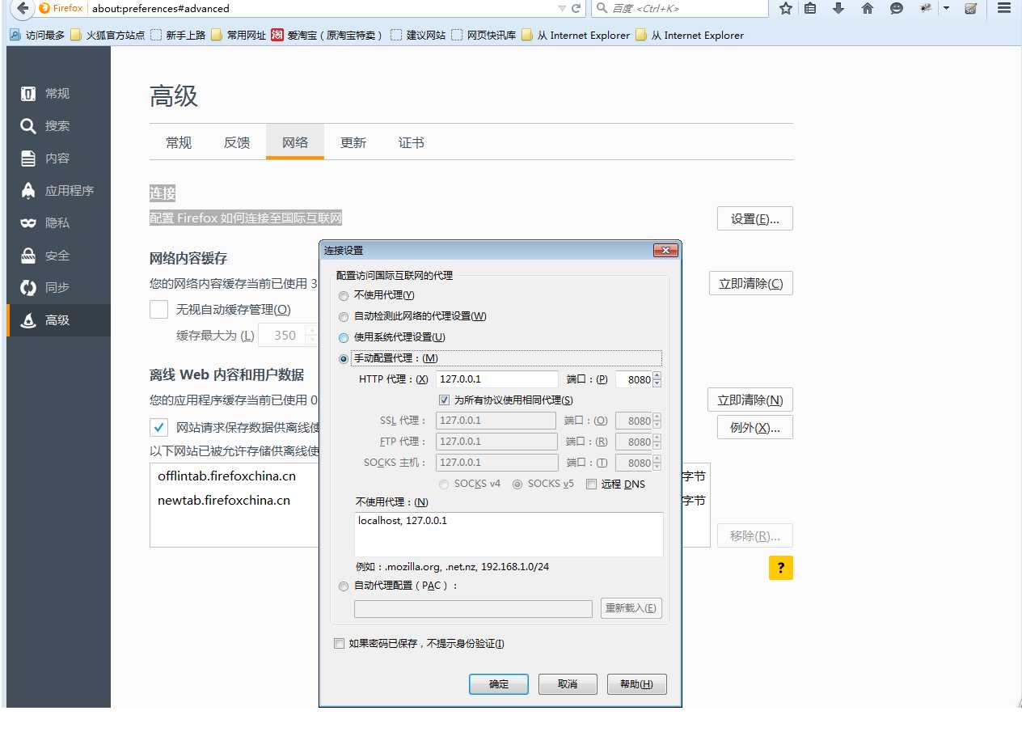Choose the 自动代理配置 (PAC) radio button
This screenshot has width=1022, height=753.
click(x=344, y=586)
